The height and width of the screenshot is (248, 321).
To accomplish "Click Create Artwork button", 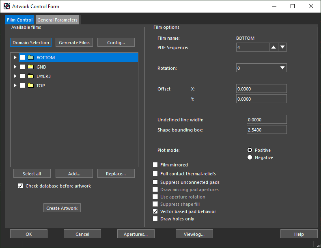I will click(62, 208).
